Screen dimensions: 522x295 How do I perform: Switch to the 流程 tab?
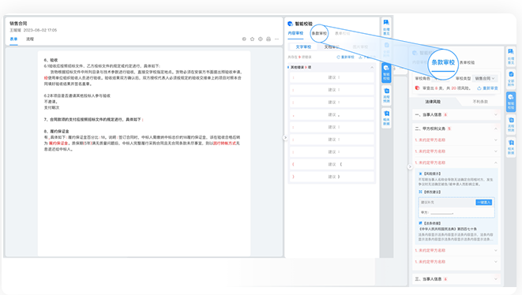30,39
